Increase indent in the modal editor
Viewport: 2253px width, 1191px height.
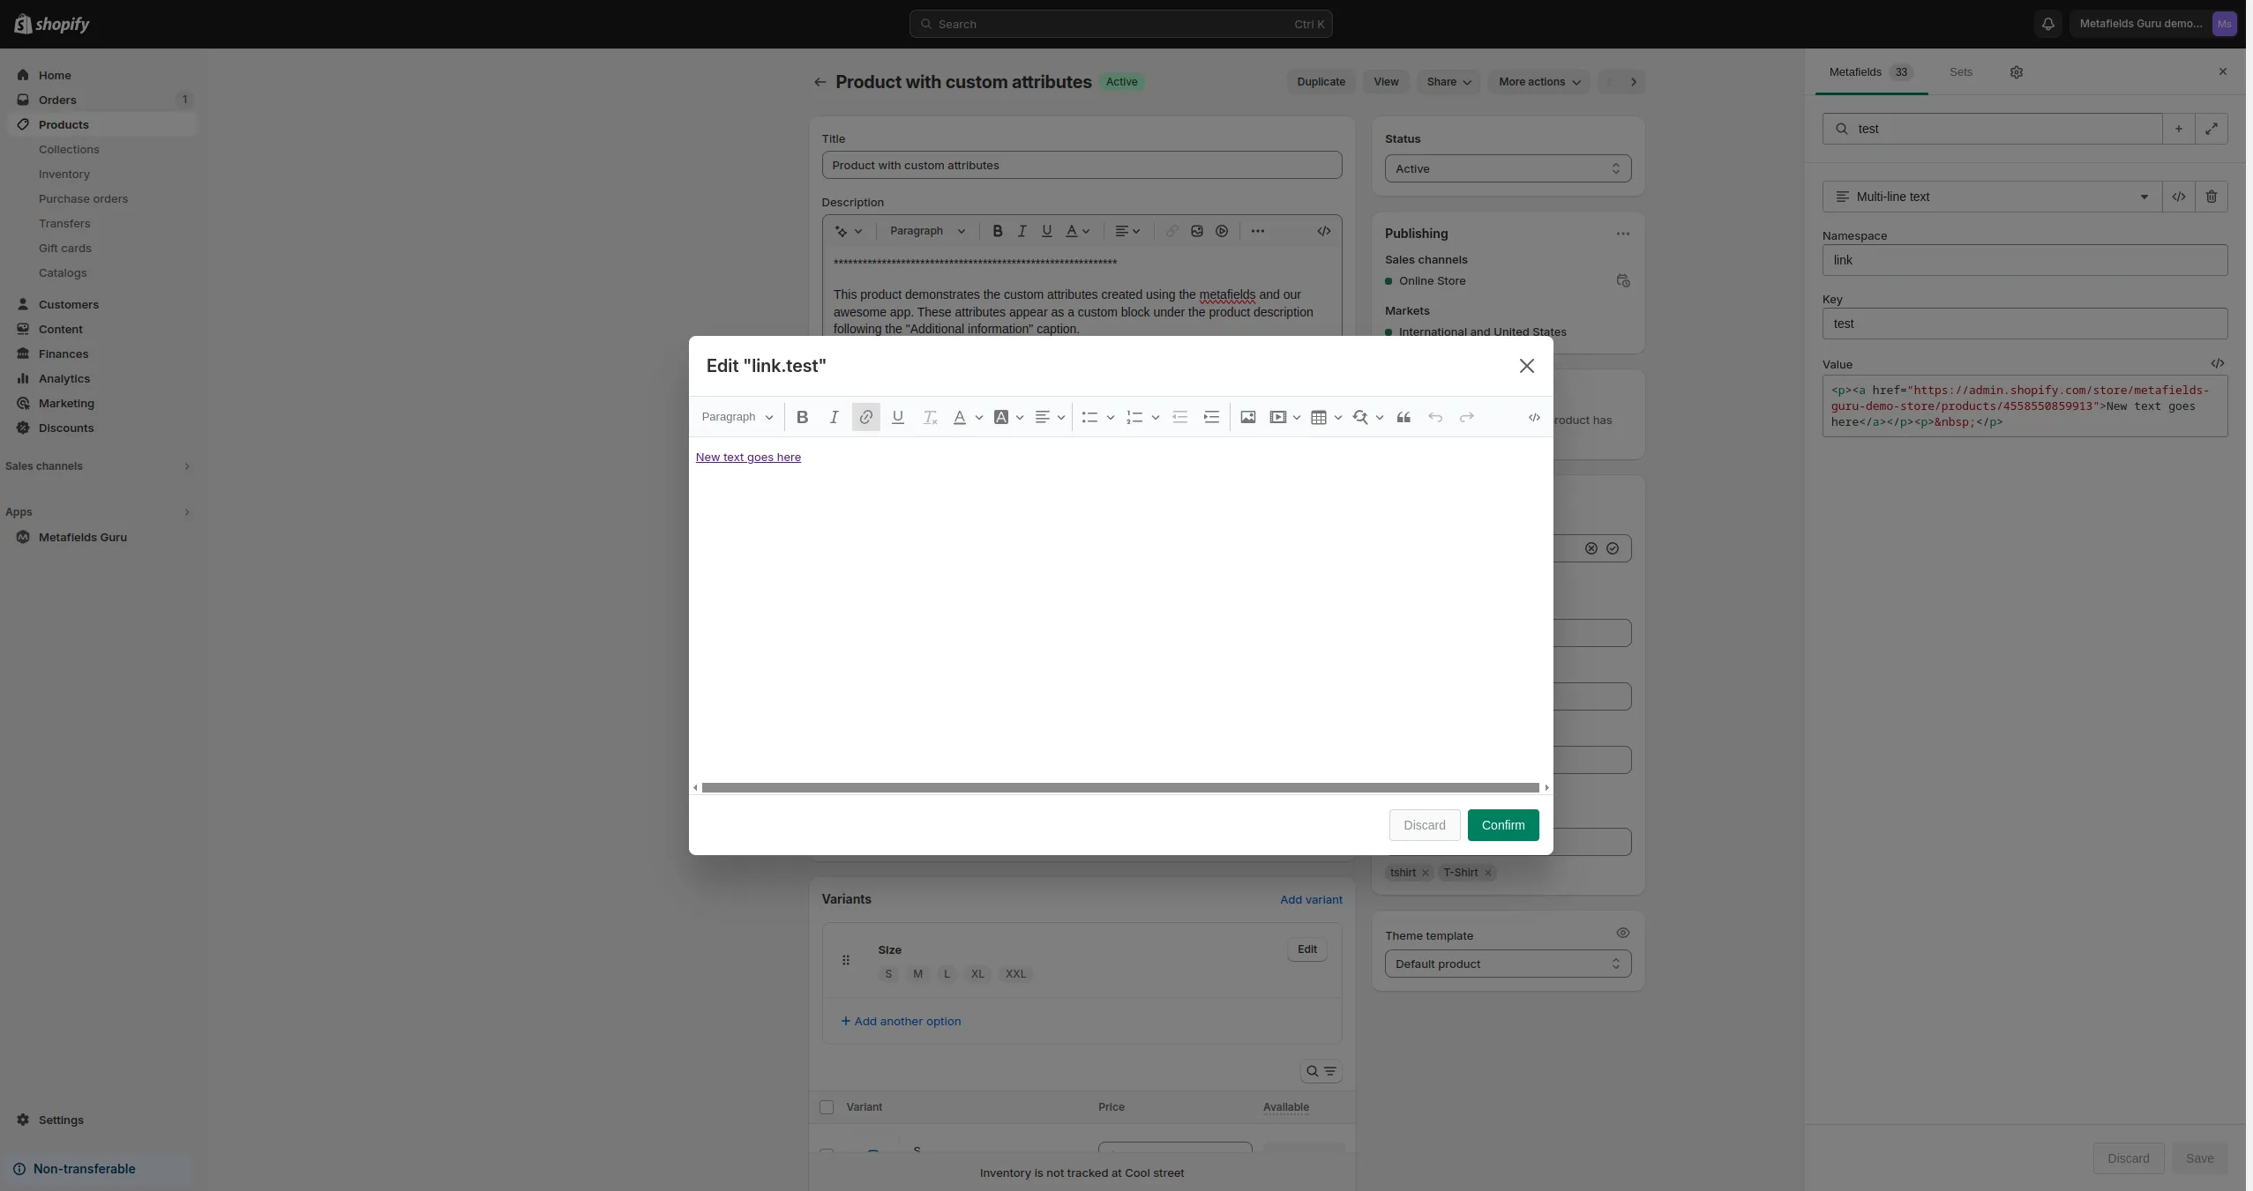[x=1211, y=417]
